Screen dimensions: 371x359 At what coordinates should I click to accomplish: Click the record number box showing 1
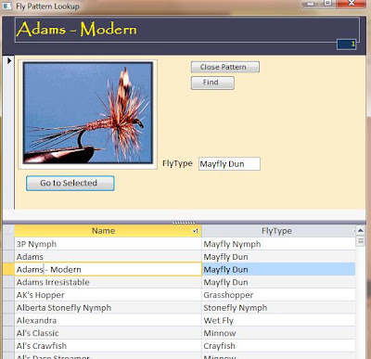[346, 45]
